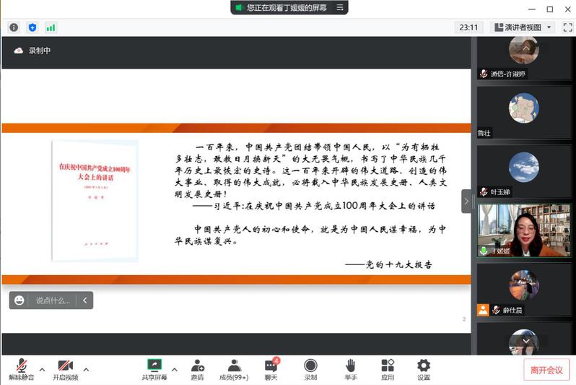Click the Leave Meeting (离开会议) button

pyautogui.click(x=546, y=370)
